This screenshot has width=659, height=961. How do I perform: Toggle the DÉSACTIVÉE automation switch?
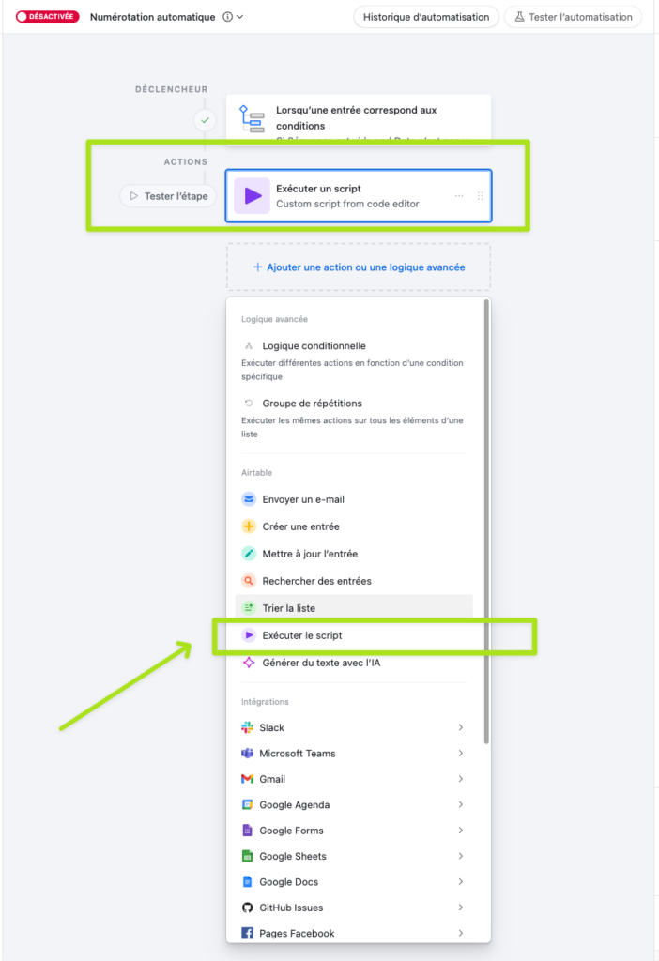47,17
